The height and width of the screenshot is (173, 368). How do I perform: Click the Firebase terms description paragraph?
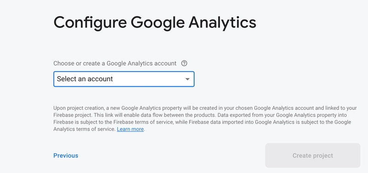(205, 118)
